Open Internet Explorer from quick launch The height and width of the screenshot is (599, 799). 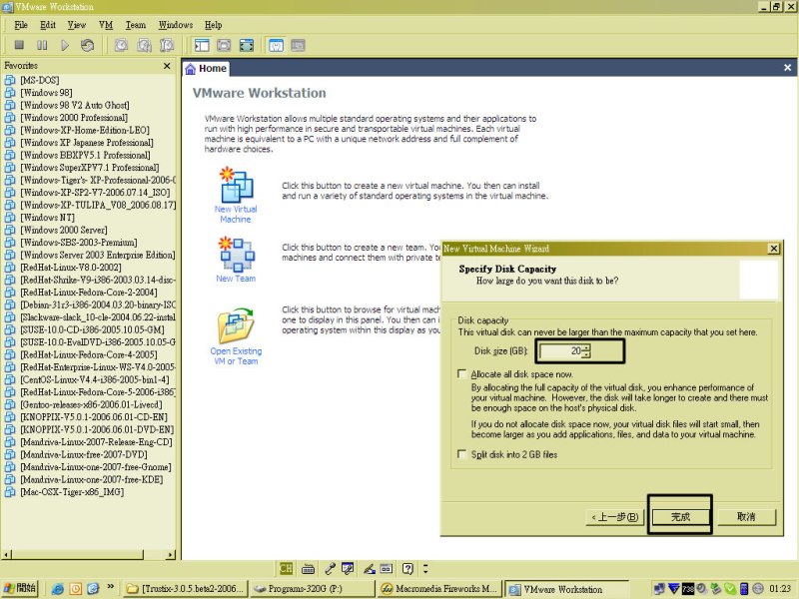[x=58, y=589]
